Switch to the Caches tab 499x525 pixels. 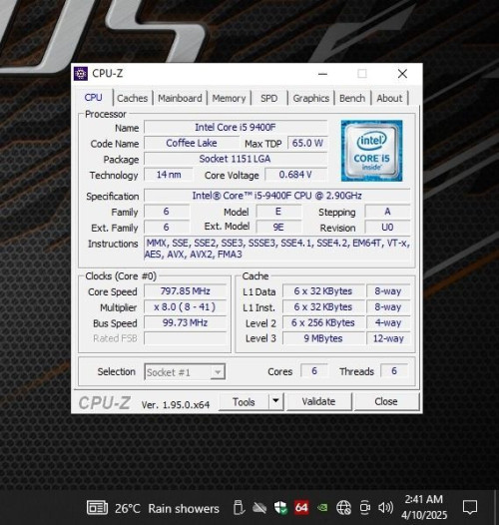(133, 98)
